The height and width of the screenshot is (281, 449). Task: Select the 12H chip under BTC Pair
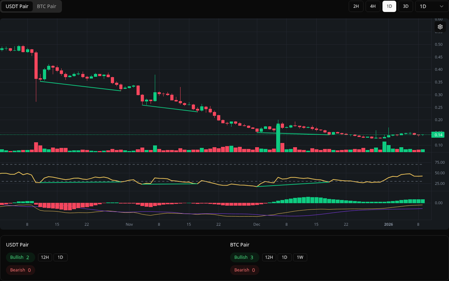coord(269,257)
